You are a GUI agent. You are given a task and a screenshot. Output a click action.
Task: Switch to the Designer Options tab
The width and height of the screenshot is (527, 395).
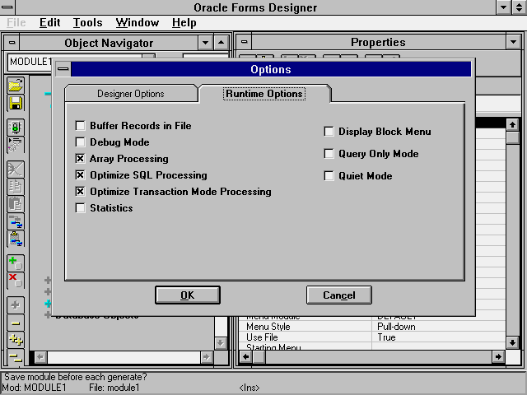click(131, 94)
